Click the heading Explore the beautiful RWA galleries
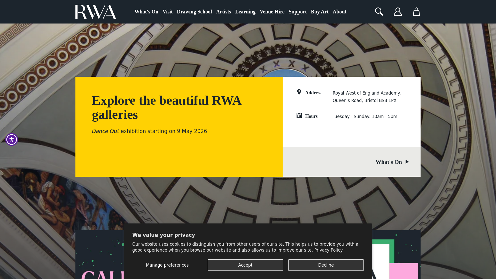 [167, 107]
